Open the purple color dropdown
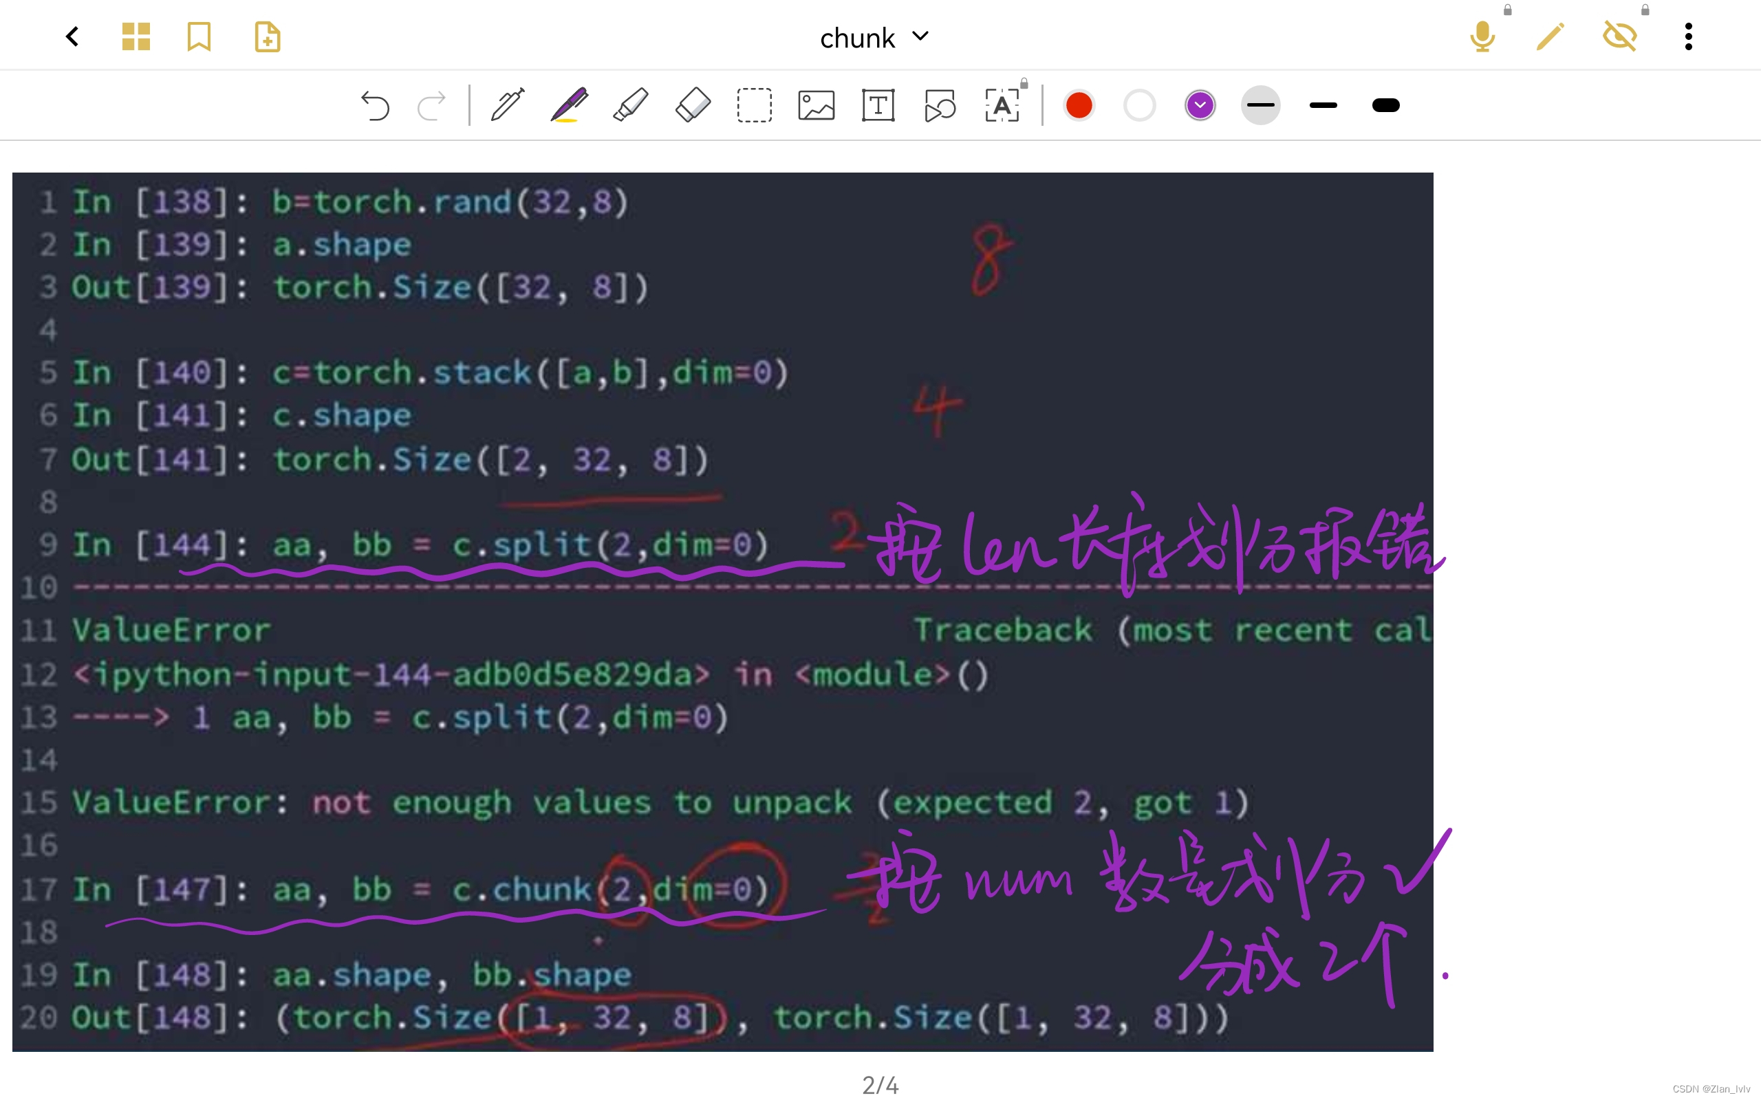This screenshot has width=1761, height=1100. (x=1199, y=105)
